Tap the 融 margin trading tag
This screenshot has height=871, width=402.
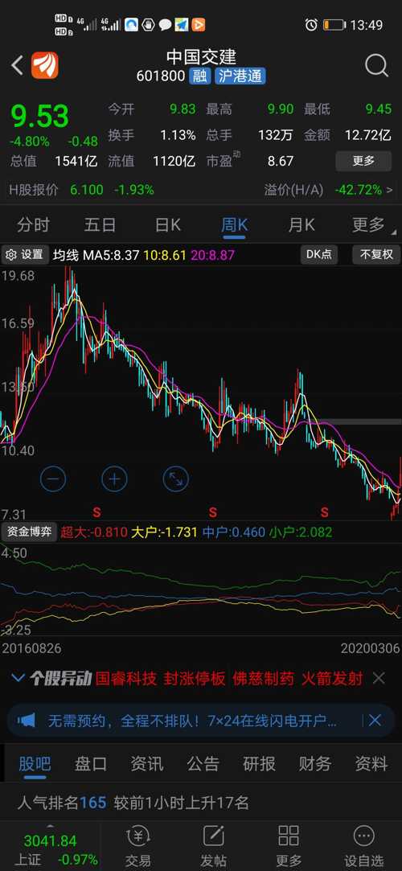(x=200, y=76)
